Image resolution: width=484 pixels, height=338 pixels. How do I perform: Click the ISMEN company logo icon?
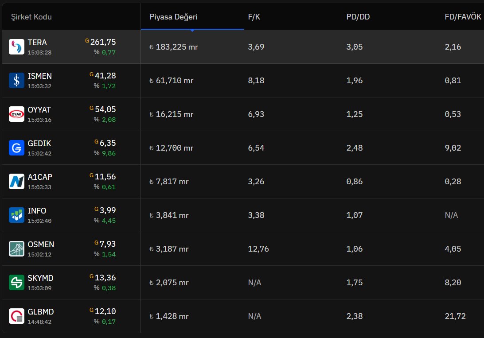16,80
